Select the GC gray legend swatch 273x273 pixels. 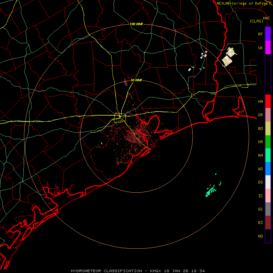(268, 209)
